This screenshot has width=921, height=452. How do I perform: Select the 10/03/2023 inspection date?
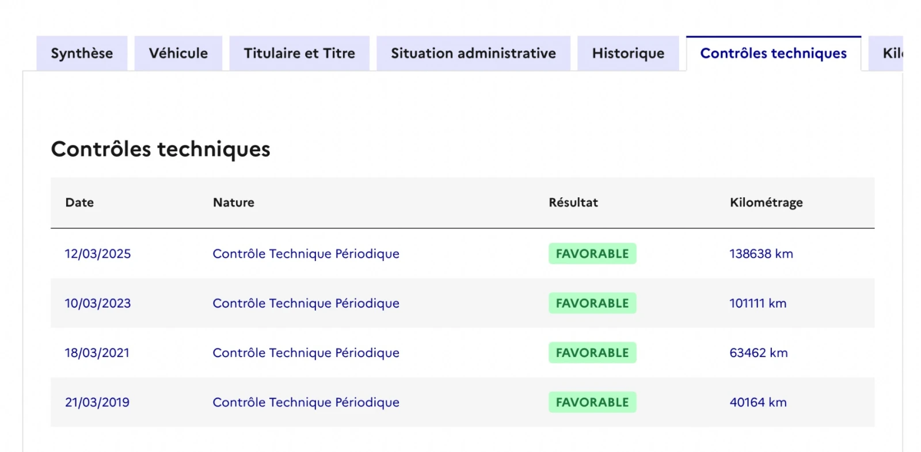tap(98, 303)
